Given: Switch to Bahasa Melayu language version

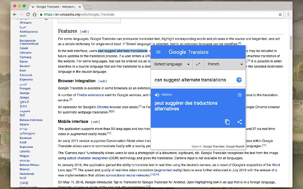Looking at the screenshot, I should pyautogui.click(x=29, y=165).
